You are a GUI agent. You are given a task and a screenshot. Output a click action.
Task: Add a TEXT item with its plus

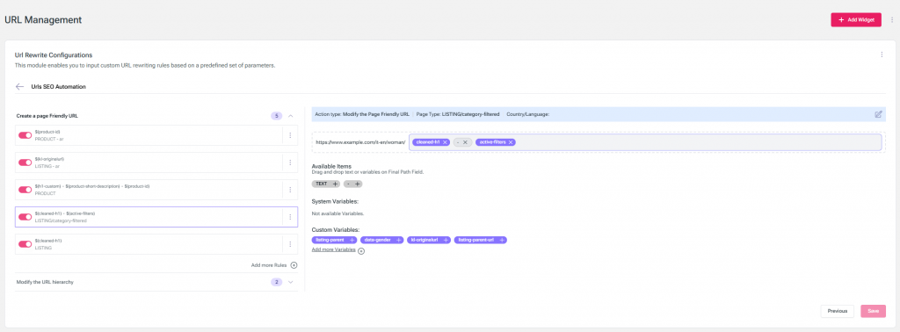click(336, 184)
